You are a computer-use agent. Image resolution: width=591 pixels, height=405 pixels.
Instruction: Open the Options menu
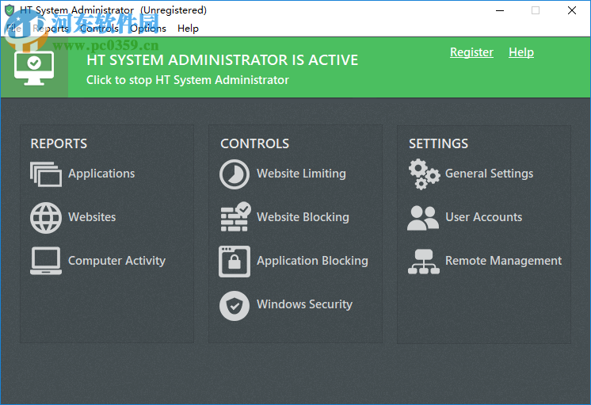(x=148, y=29)
